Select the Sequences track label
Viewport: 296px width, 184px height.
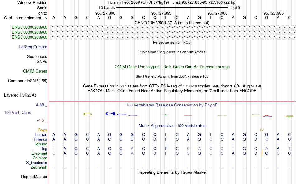[x=37, y=56]
